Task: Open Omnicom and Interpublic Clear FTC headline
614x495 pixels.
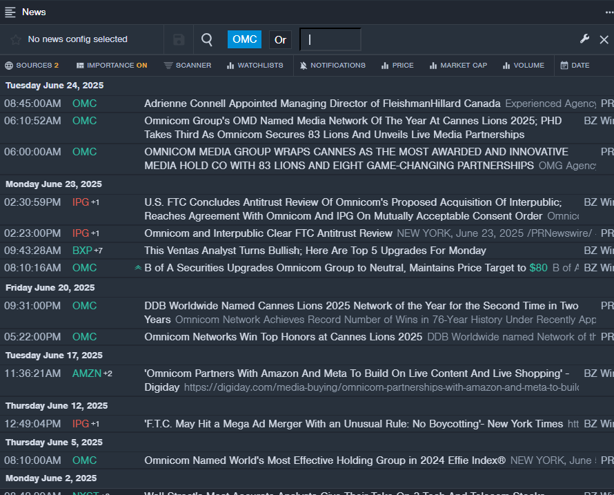Action: coord(268,233)
